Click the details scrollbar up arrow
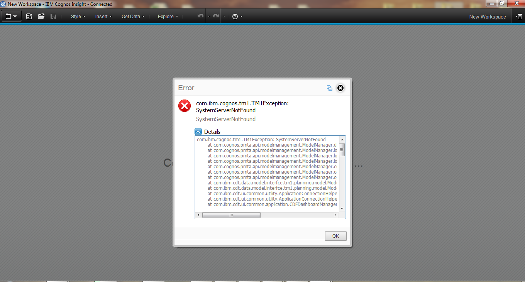This screenshot has height=282, width=525. pyautogui.click(x=342, y=140)
